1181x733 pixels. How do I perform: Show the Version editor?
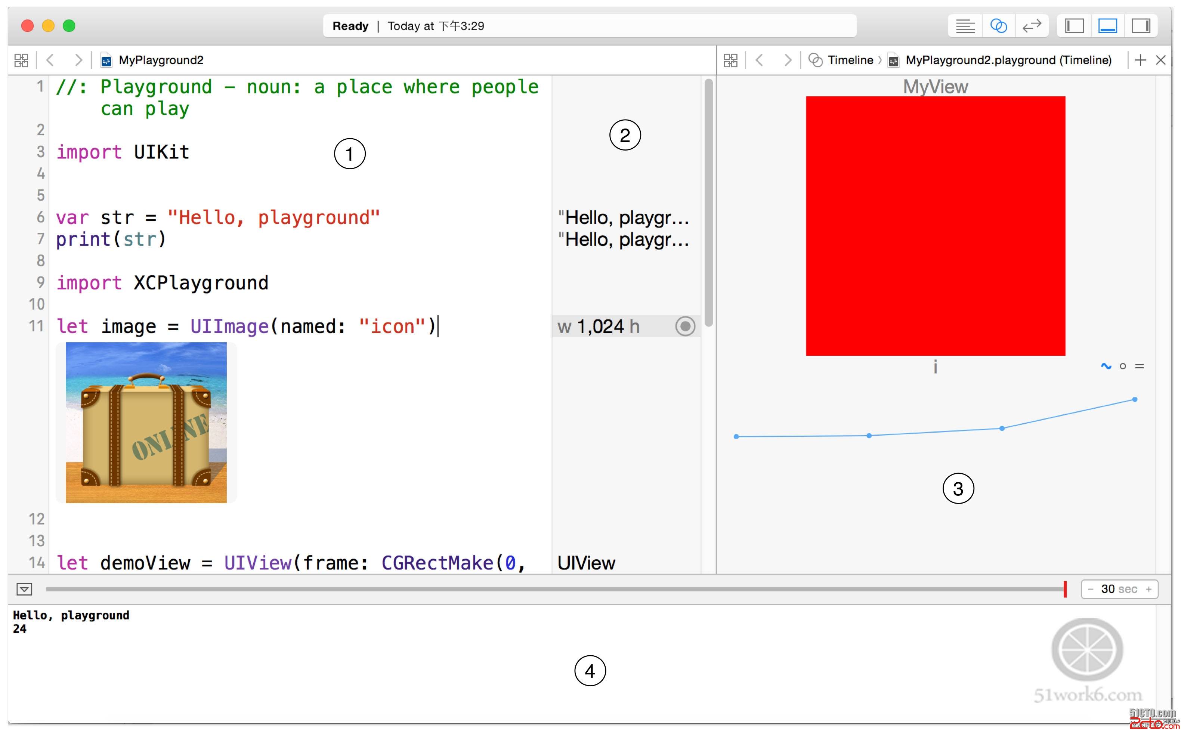1032,26
